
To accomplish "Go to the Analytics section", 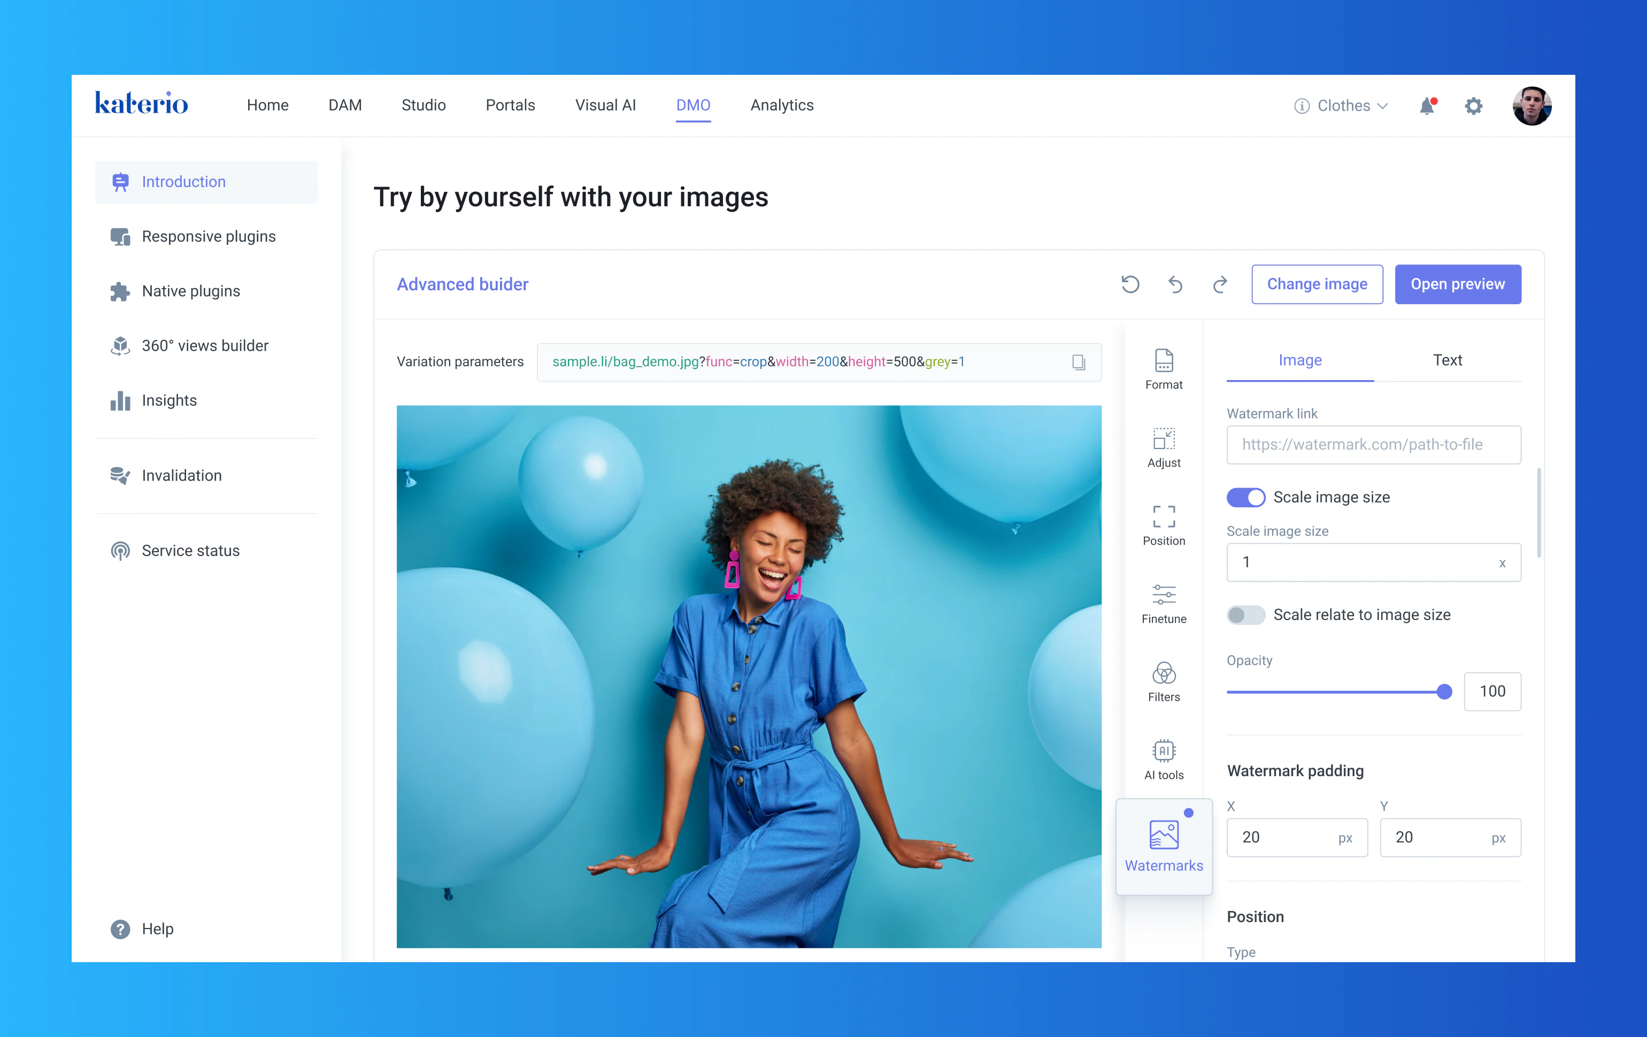I will tap(782, 105).
